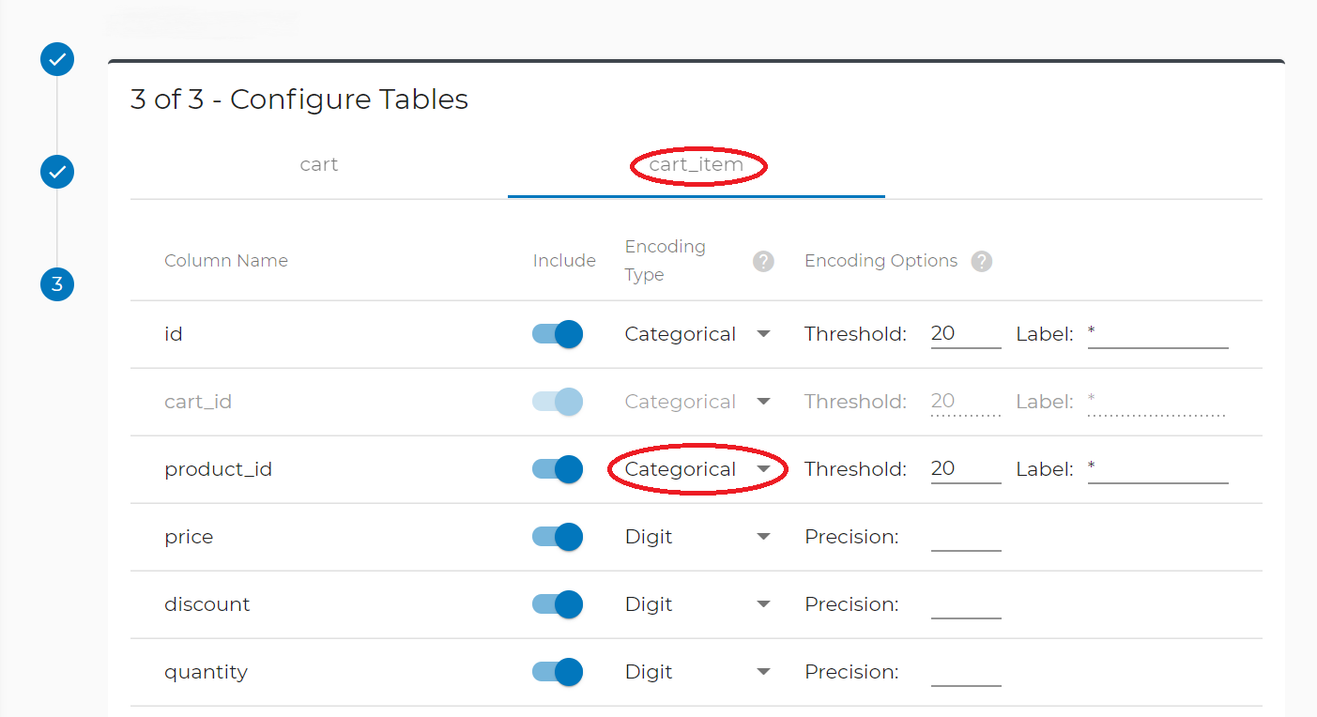This screenshot has width=1317, height=717.
Task: Toggle include switch for discount column
Action: click(558, 604)
